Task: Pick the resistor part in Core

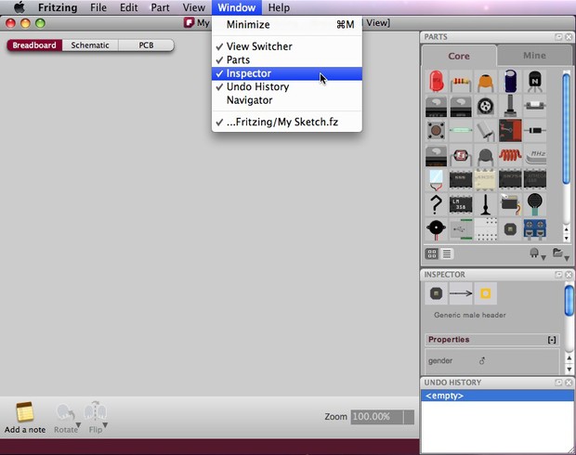Action: click(x=461, y=82)
